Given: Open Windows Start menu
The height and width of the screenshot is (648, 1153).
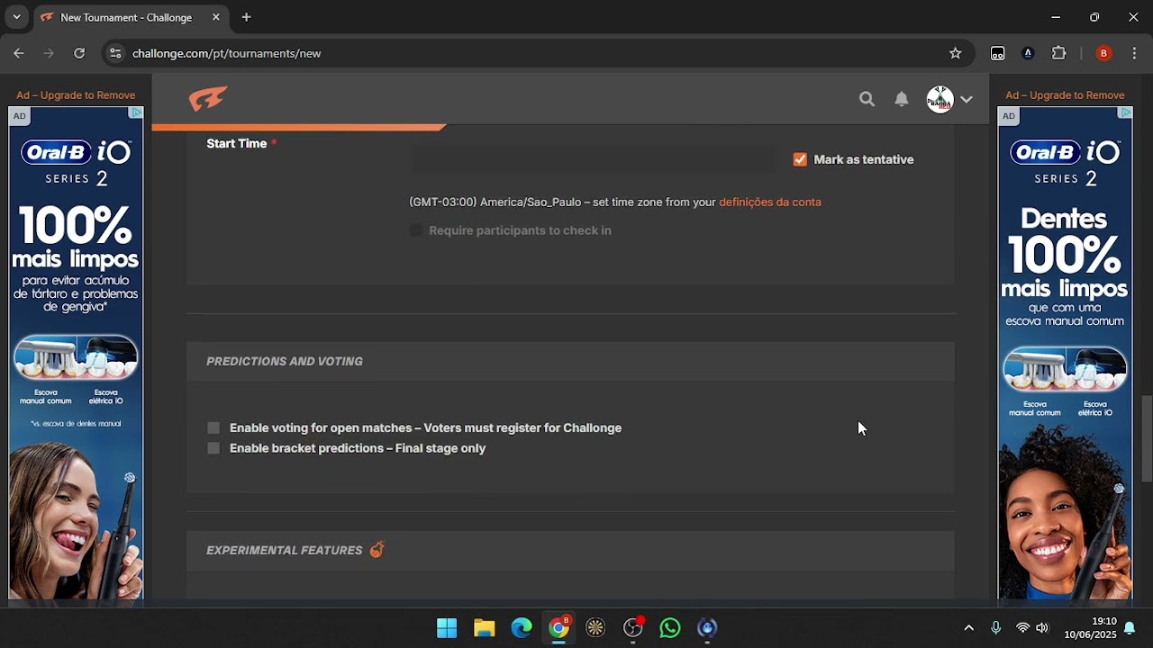Looking at the screenshot, I should (447, 628).
